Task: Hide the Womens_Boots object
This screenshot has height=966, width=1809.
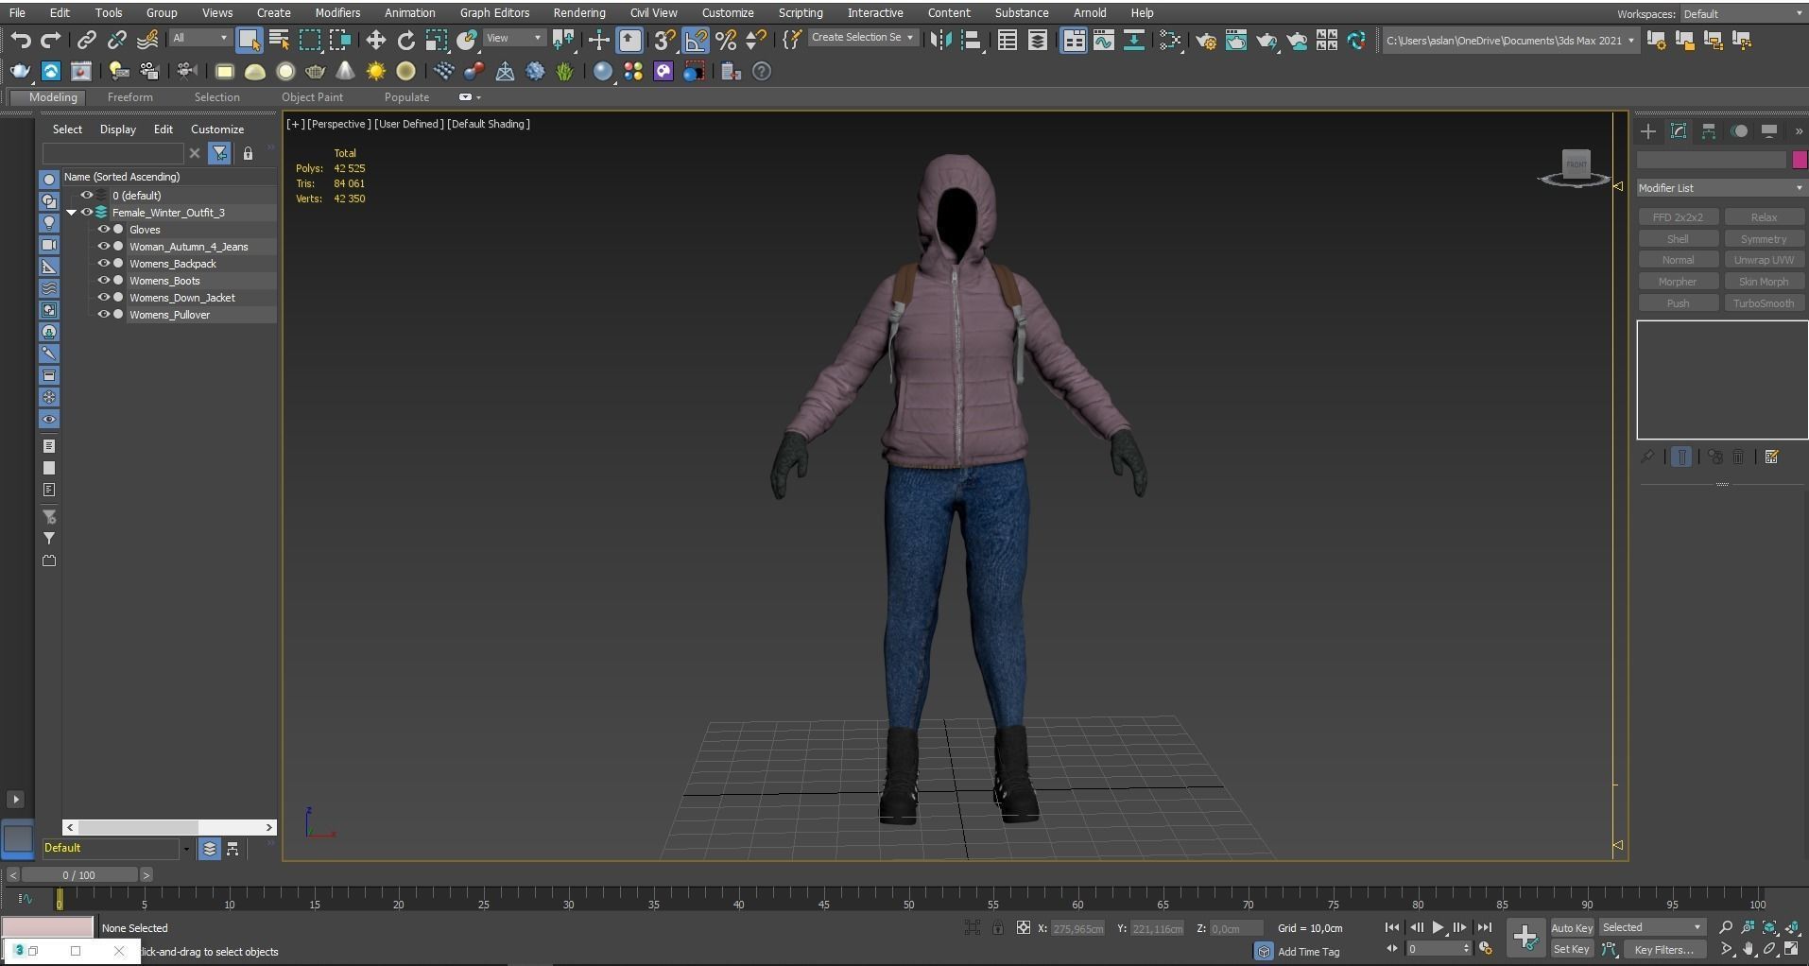Action: 104,281
